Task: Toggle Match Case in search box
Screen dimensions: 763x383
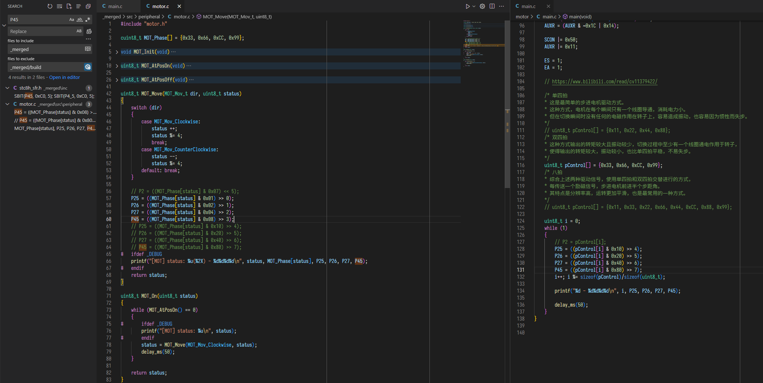Action: 72,19
